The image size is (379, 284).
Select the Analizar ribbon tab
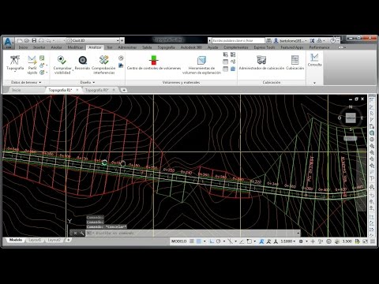(95, 47)
